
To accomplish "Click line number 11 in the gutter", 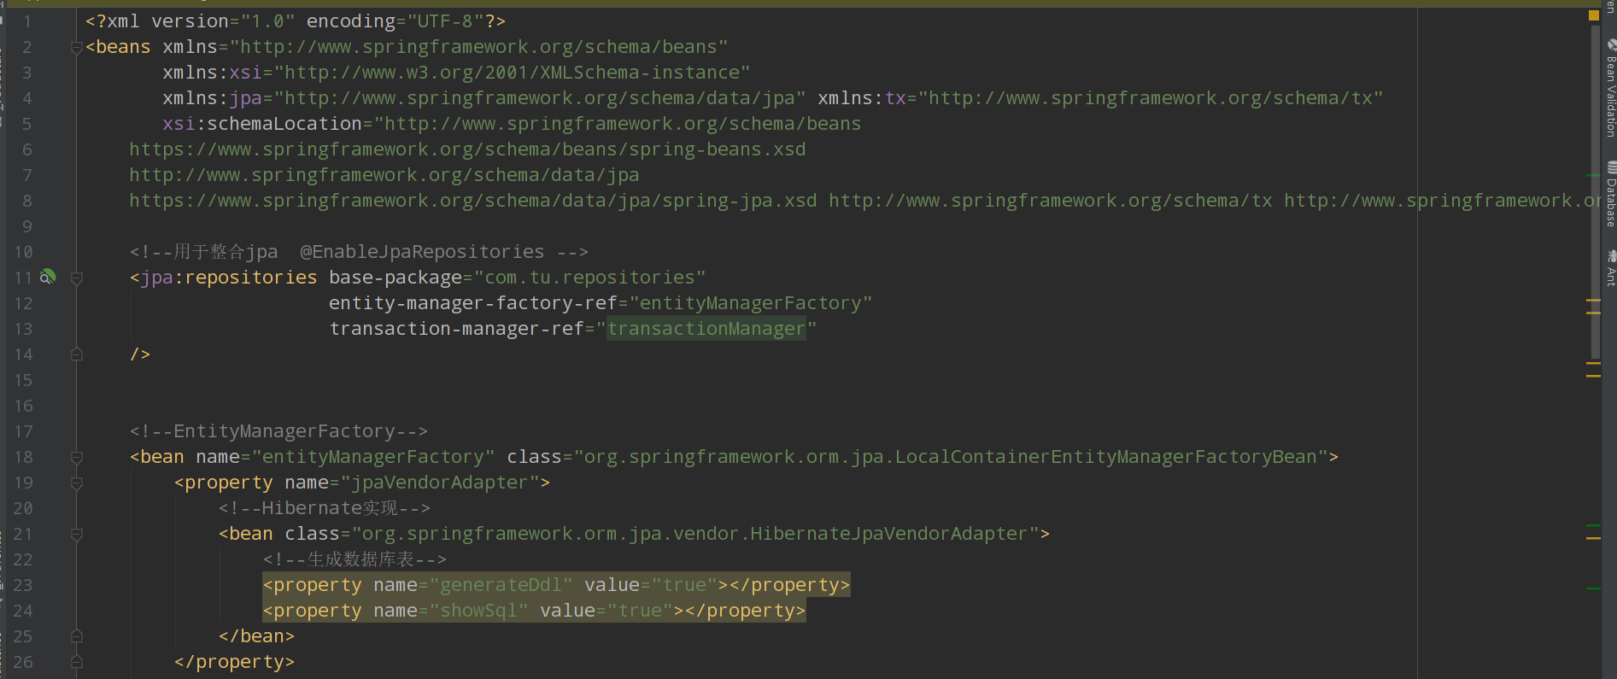I will tap(23, 278).
